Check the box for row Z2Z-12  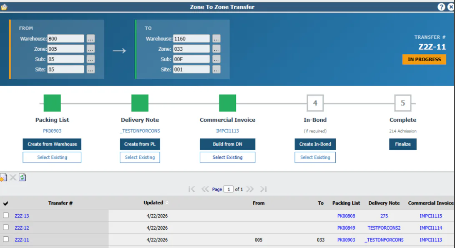pyautogui.click(x=6, y=228)
